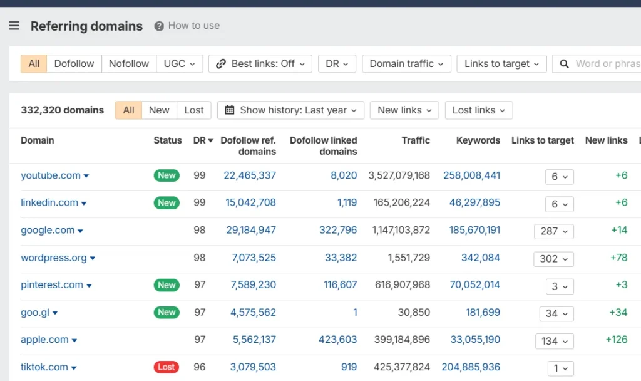Expand pinterest.com links to target dropdown

[560, 286]
